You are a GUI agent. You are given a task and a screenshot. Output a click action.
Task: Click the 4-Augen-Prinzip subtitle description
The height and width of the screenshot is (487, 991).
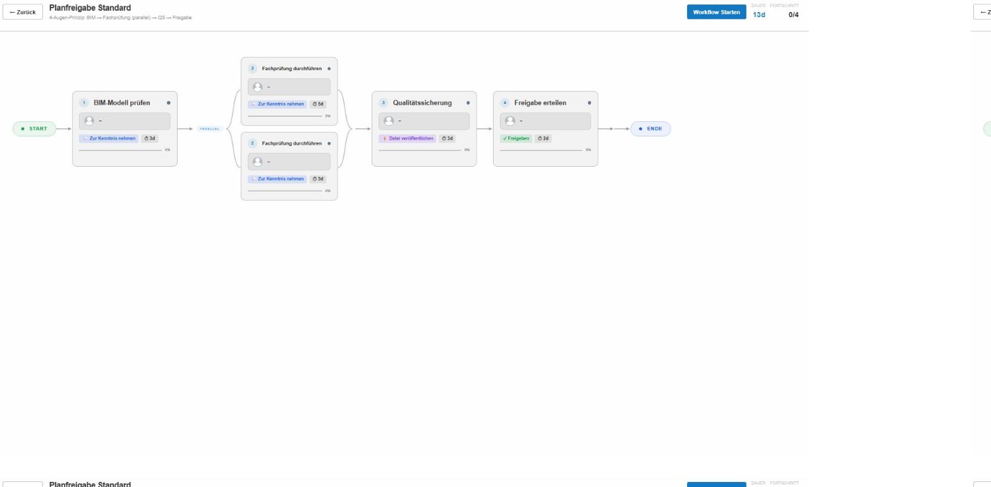120,18
